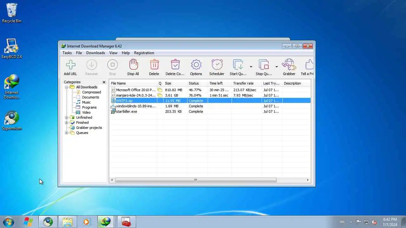The height and width of the screenshot is (228, 406).
Task: Open the Help menu
Action: point(126,53)
